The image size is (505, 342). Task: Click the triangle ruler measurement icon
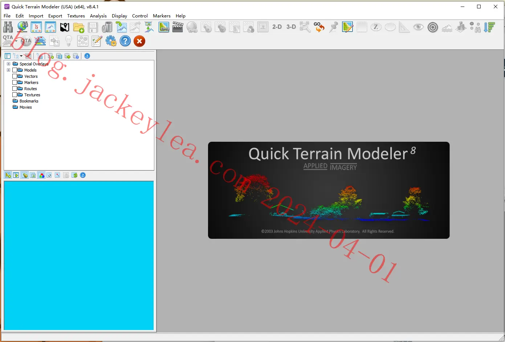(x=404, y=27)
